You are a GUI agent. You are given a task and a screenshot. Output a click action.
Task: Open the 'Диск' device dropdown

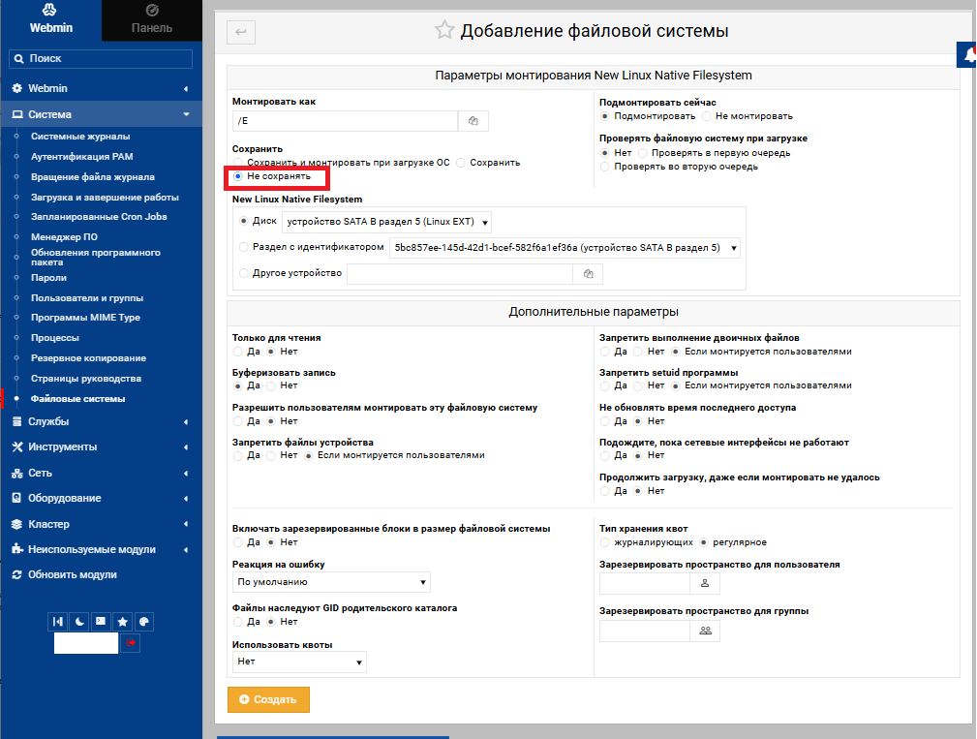(385, 222)
